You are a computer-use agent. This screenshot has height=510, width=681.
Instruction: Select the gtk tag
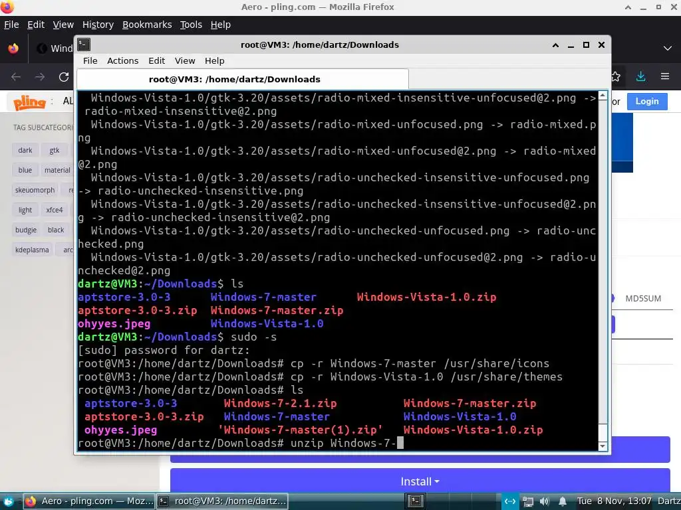(x=55, y=150)
